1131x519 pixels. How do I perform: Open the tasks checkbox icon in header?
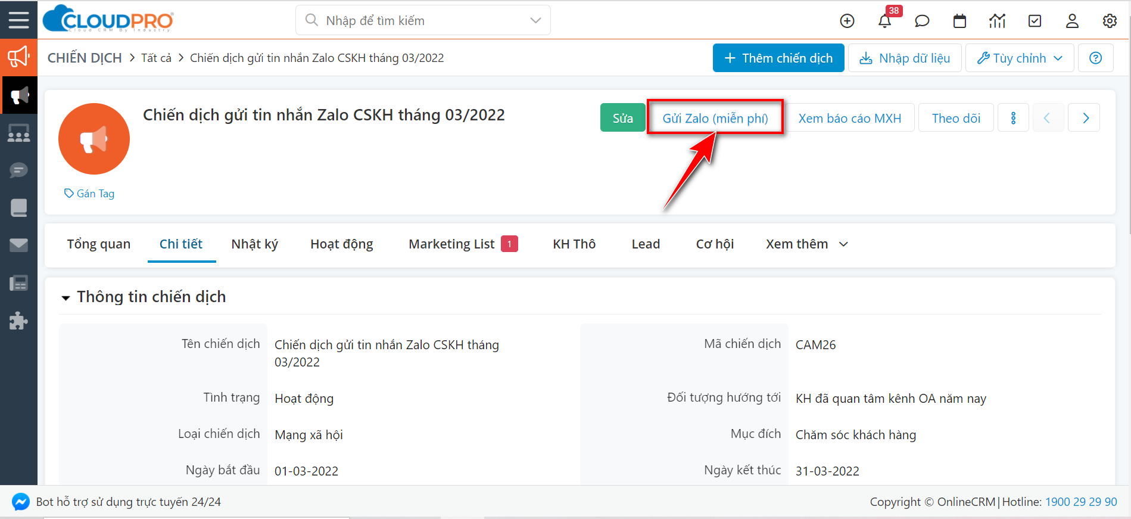point(1035,21)
